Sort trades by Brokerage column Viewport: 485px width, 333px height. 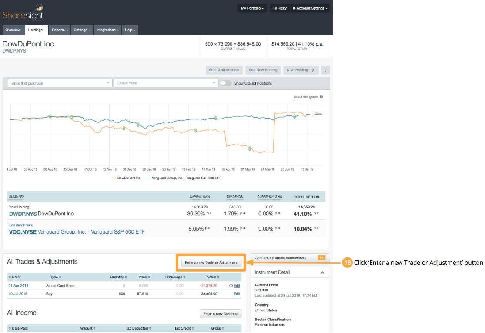click(175, 277)
